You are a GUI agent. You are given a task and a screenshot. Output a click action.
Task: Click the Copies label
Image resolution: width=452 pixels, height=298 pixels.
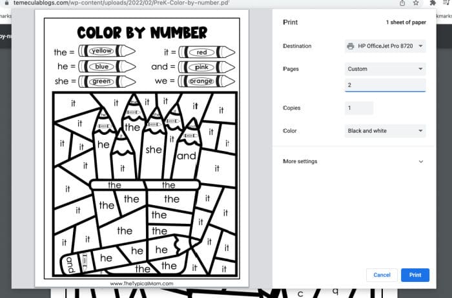click(x=291, y=108)
